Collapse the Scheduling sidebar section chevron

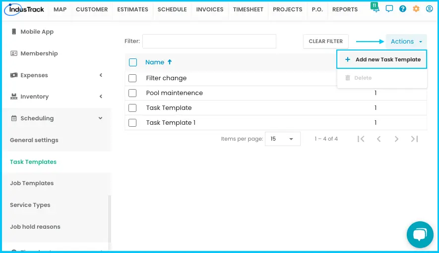[100, 118]
